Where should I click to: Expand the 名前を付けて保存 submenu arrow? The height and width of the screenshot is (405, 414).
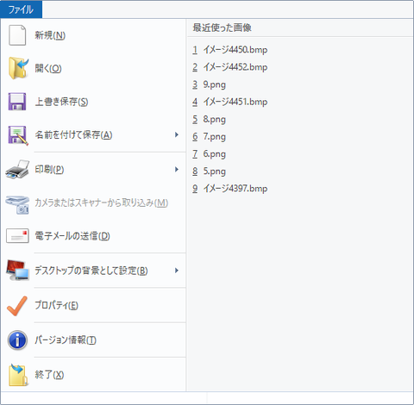tap(177, 134)
